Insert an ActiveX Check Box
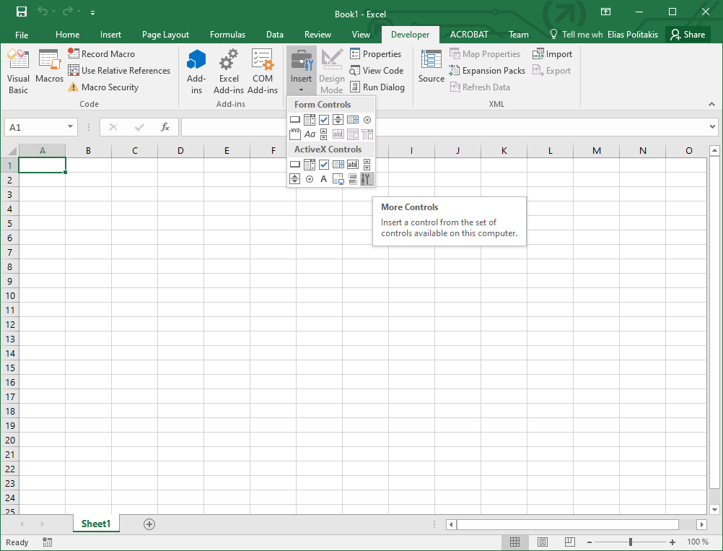The height and width of the screenshot is (551, 723). point(324,164)
